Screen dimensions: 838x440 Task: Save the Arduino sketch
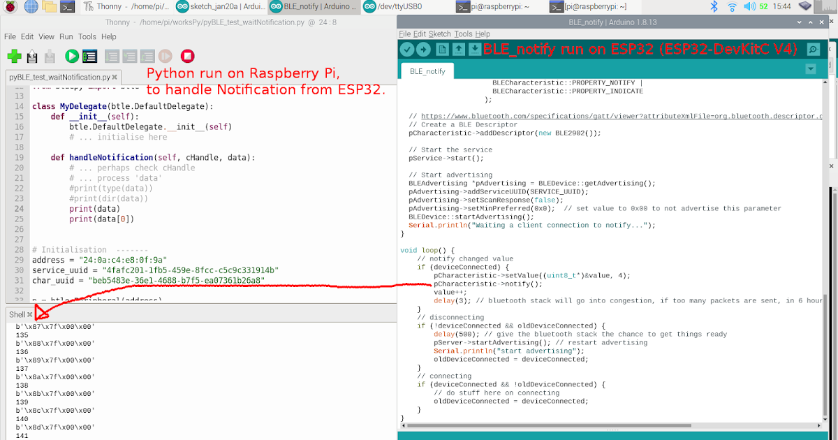476,50
